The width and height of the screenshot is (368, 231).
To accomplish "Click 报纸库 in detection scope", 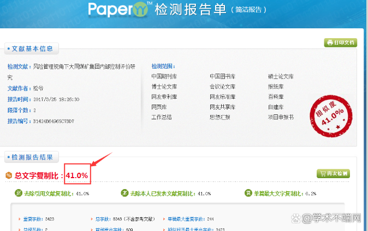I will pyautogui.click(x=276, y=87).
